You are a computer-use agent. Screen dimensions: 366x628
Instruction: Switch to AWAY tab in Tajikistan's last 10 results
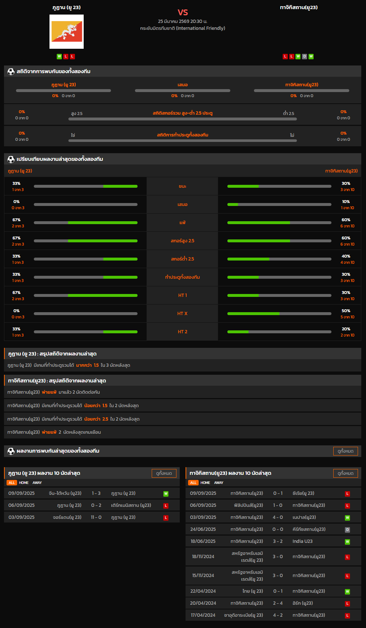tap(219, 483)
